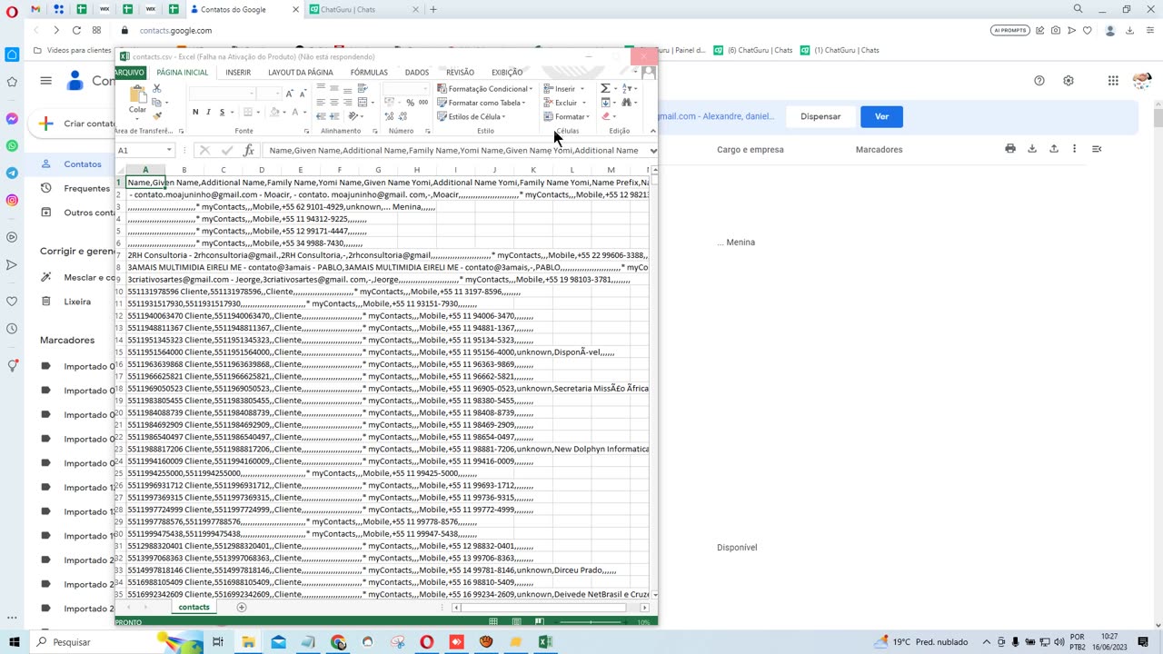Open Formatar como Tabela dropdown

[x=482, y=103]
